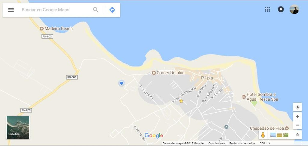Viewport: 308px width, 146px height.
Task: Show notifications bell
Action: point(281,9)
